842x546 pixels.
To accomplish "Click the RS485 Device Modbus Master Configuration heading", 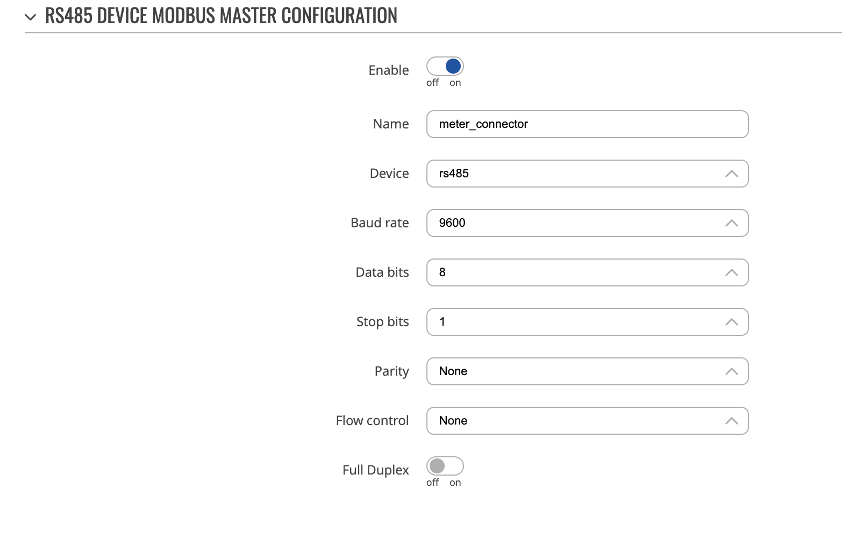I will (x=221, y=16).
